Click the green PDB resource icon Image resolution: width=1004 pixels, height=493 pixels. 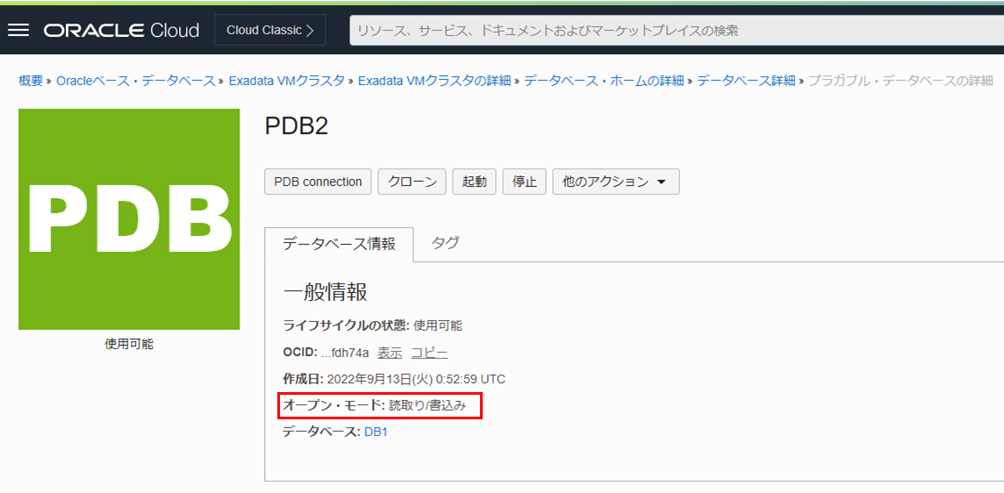click(129, 219)
